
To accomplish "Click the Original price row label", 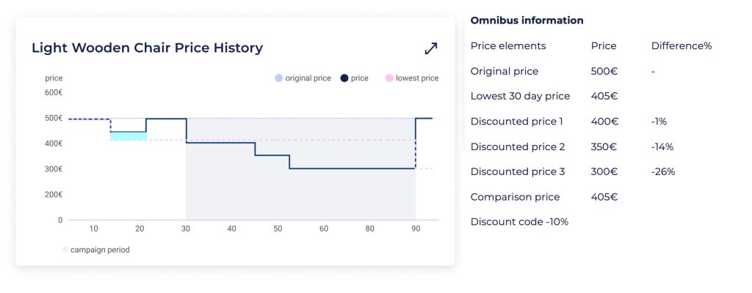I will pos(505,72).
